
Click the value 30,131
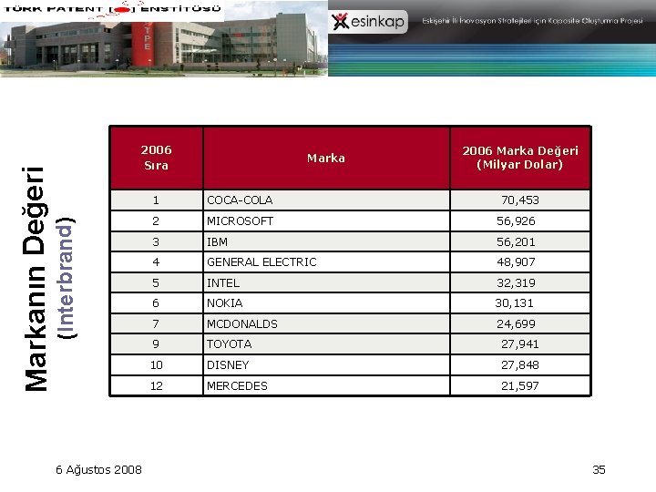[x=514, y=302]
